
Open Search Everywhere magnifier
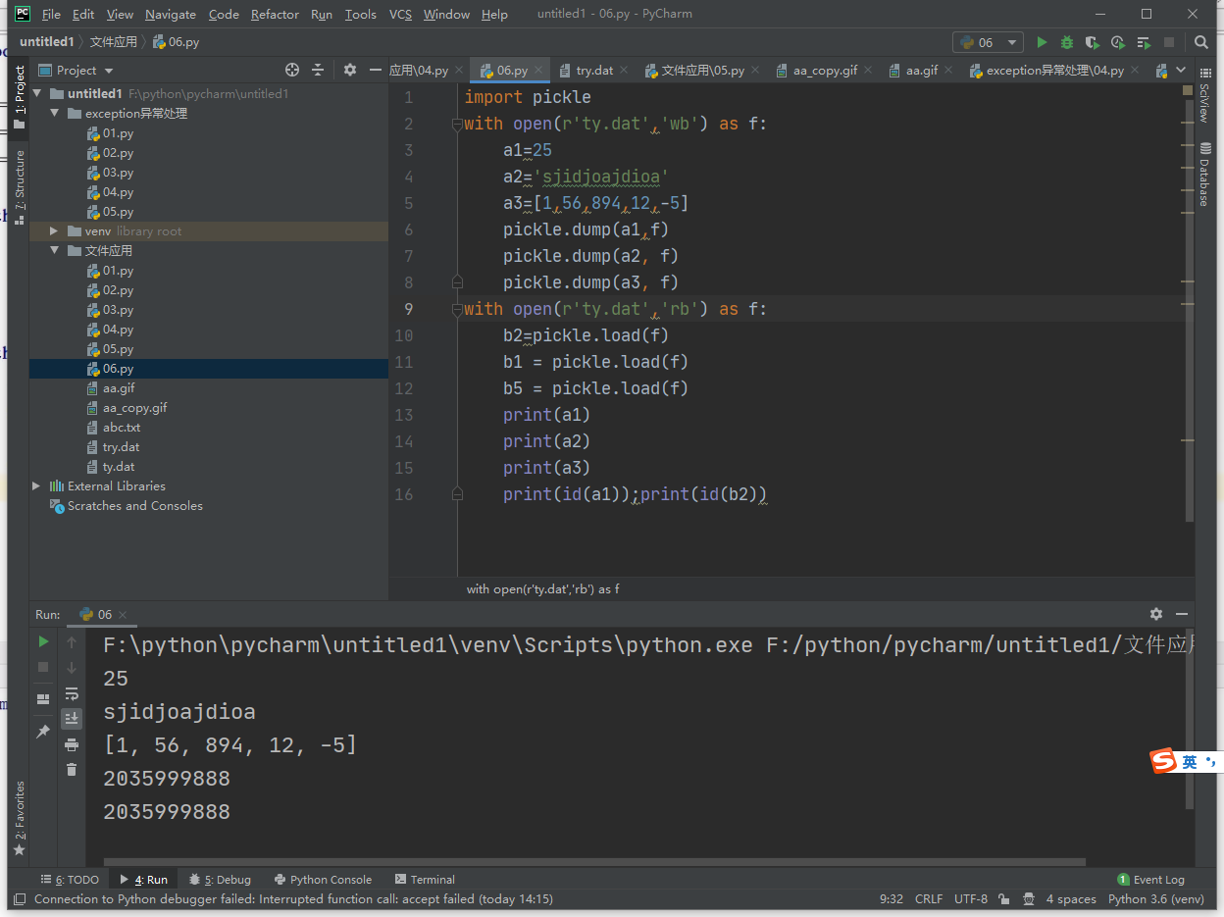tap(1201, 42)
